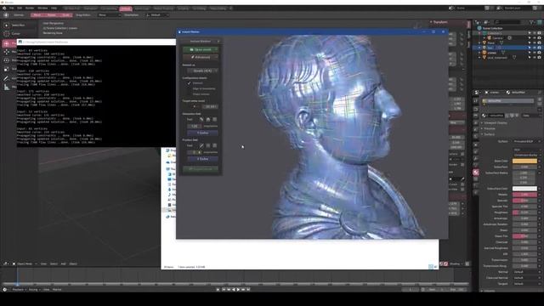
Task: Click the Metallic value slider
Action: (x=524, y=195)
